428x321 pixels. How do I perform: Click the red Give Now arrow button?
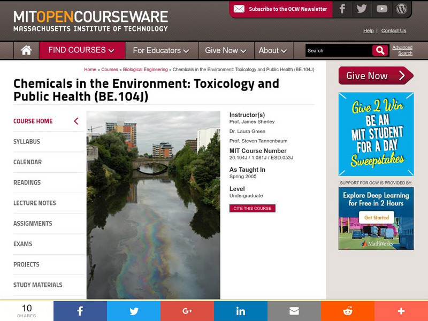tap(376, 75)
